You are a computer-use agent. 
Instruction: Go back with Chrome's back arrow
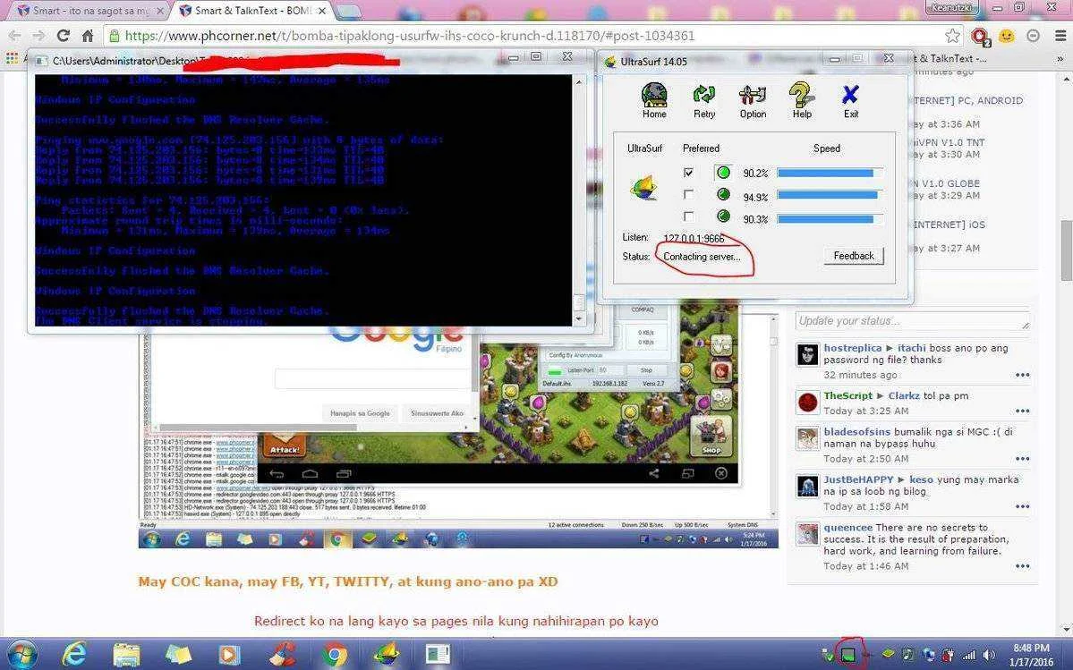click(15, 36)
